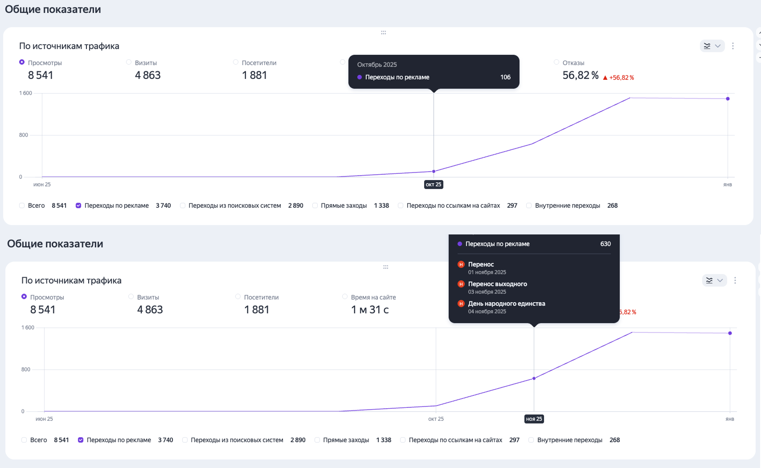Select Время на сайте metric radio button
The image size is (761, 468).
[x=345, y=297]
